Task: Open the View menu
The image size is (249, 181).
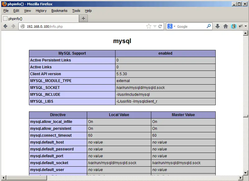Action: 27,11
